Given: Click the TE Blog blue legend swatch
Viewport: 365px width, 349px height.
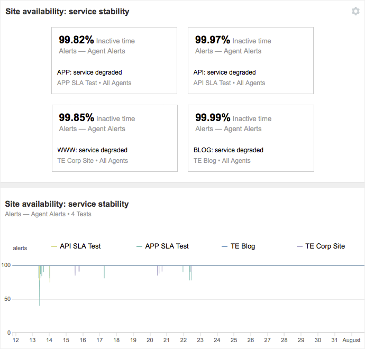Looking at the screenshot, I should (224, 246).
